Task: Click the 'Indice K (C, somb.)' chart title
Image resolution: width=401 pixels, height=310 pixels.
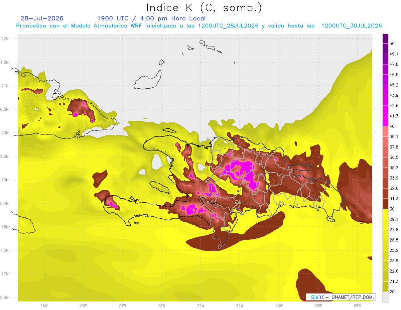Action: [204, 8]
